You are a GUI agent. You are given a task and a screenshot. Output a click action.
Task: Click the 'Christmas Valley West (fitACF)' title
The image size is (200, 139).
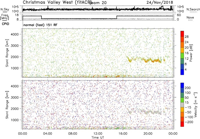coord(57,3)
